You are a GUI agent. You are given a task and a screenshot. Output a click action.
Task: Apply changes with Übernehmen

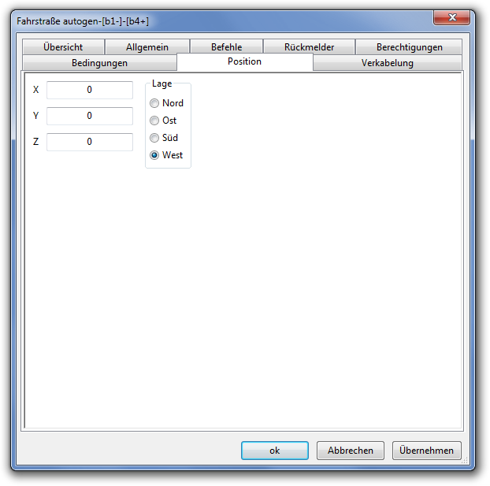[426, 451]
